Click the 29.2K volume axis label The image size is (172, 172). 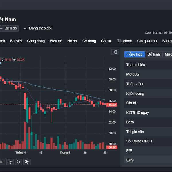[112, 147]
